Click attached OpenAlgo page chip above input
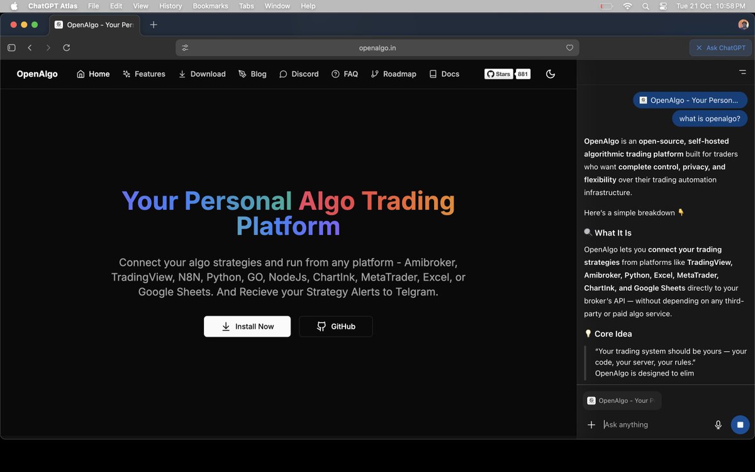 coord(622,401)
